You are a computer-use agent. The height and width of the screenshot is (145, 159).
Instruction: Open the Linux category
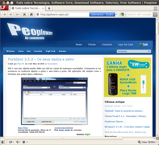(x=21, y=51)
